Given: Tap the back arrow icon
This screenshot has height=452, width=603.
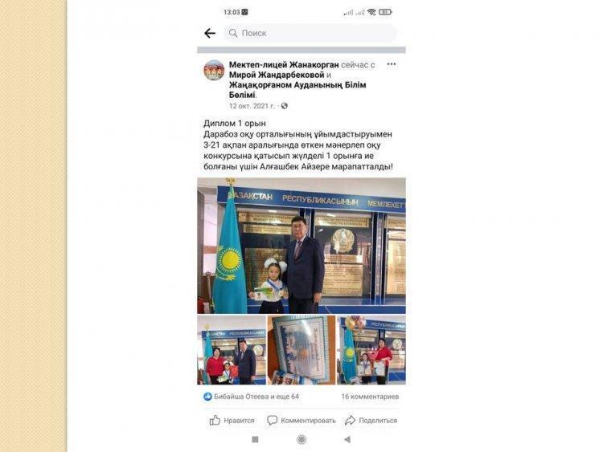Looking at the screenshot, I should coord(210,34).
